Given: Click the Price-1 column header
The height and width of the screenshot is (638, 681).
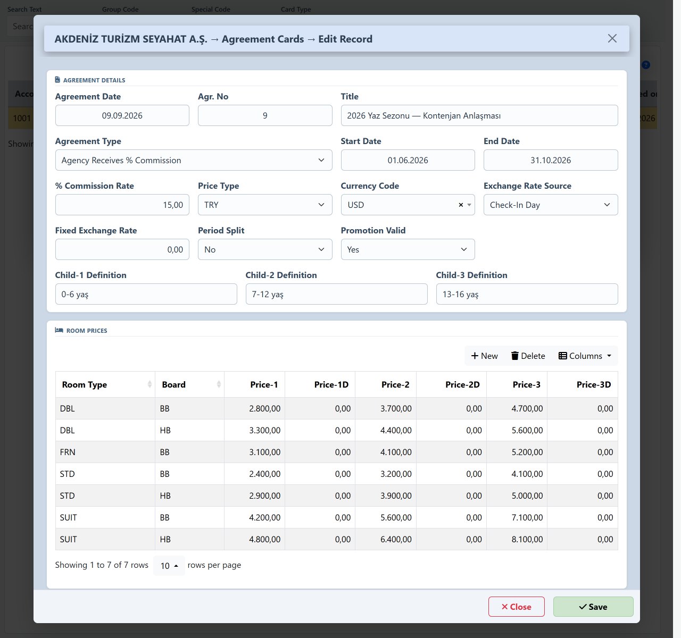Looking at the screenshot, I should pos(255,384).
